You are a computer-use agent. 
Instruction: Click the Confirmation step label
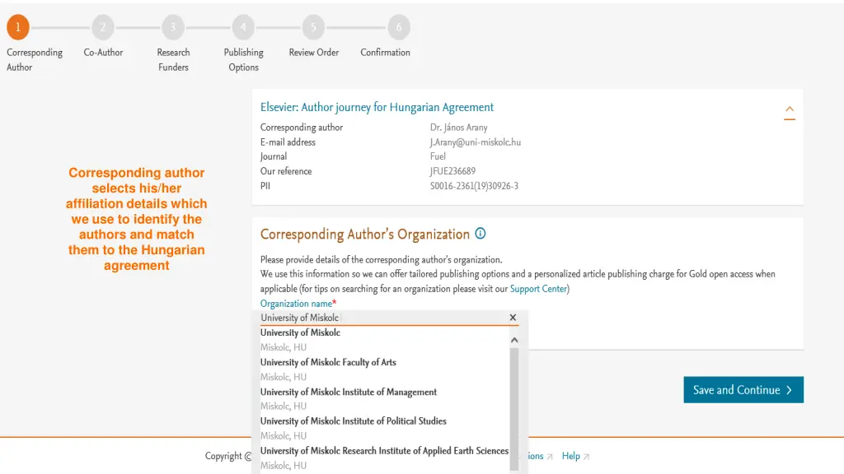click(x=386, y=52)
